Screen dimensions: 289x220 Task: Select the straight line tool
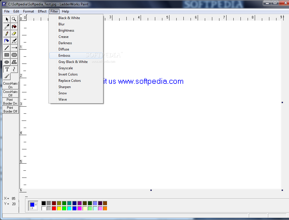7,48
